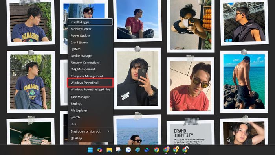The height and width of the screenshot is (155, 275).
Task: Launch Copilot from the taskbar
Action: 100,150
